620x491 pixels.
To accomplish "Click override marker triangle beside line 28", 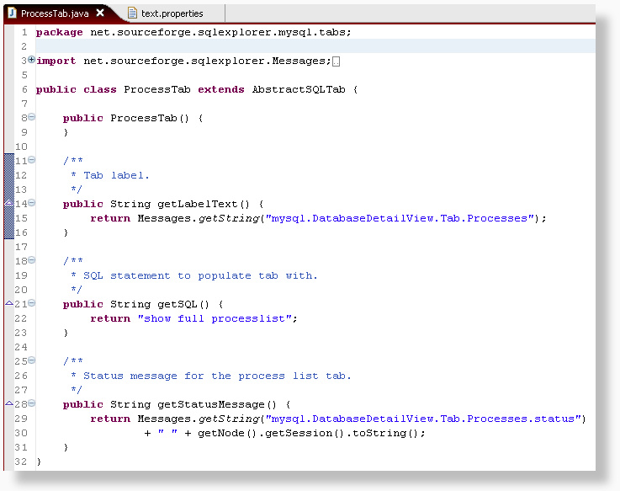I will tap(9, 403).
